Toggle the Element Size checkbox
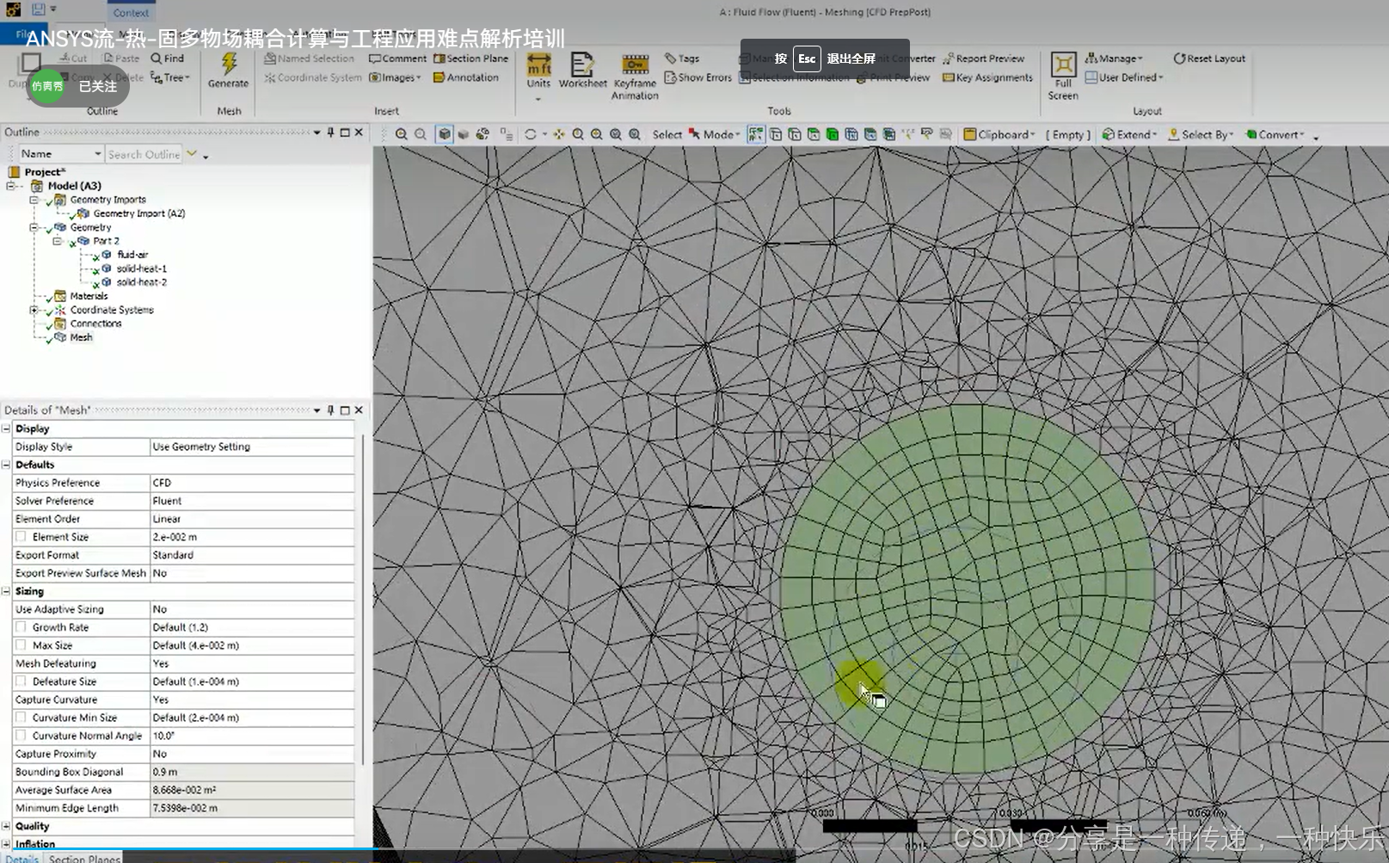 [21, 537]
